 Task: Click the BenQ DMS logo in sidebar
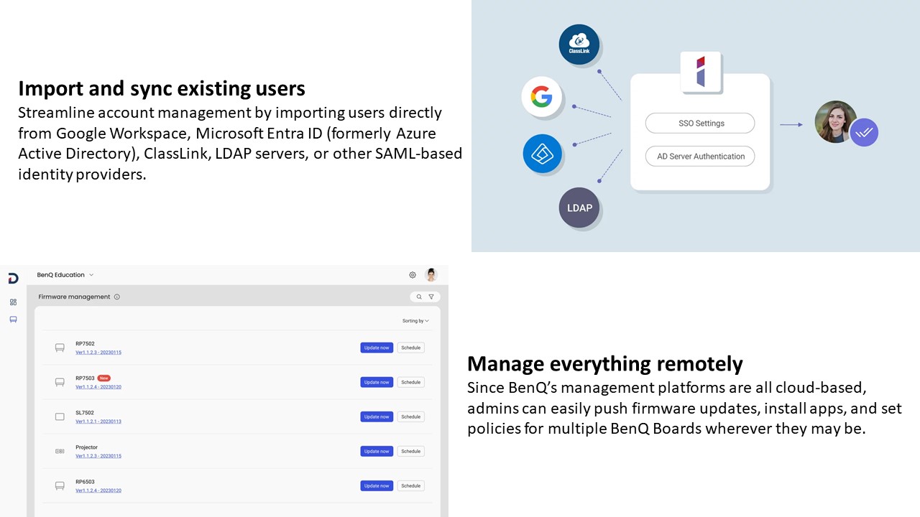pyautogui.click(x=13, y=279)
